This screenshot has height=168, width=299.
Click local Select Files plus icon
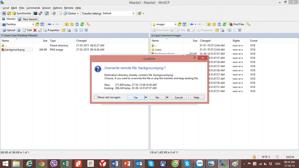coord(76,30)
